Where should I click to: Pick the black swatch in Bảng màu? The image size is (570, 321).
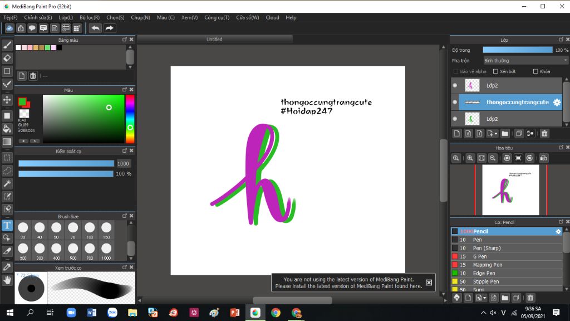(x=59, y=48)
